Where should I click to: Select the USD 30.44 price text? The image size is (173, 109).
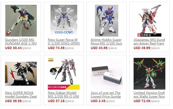[13, 48]
